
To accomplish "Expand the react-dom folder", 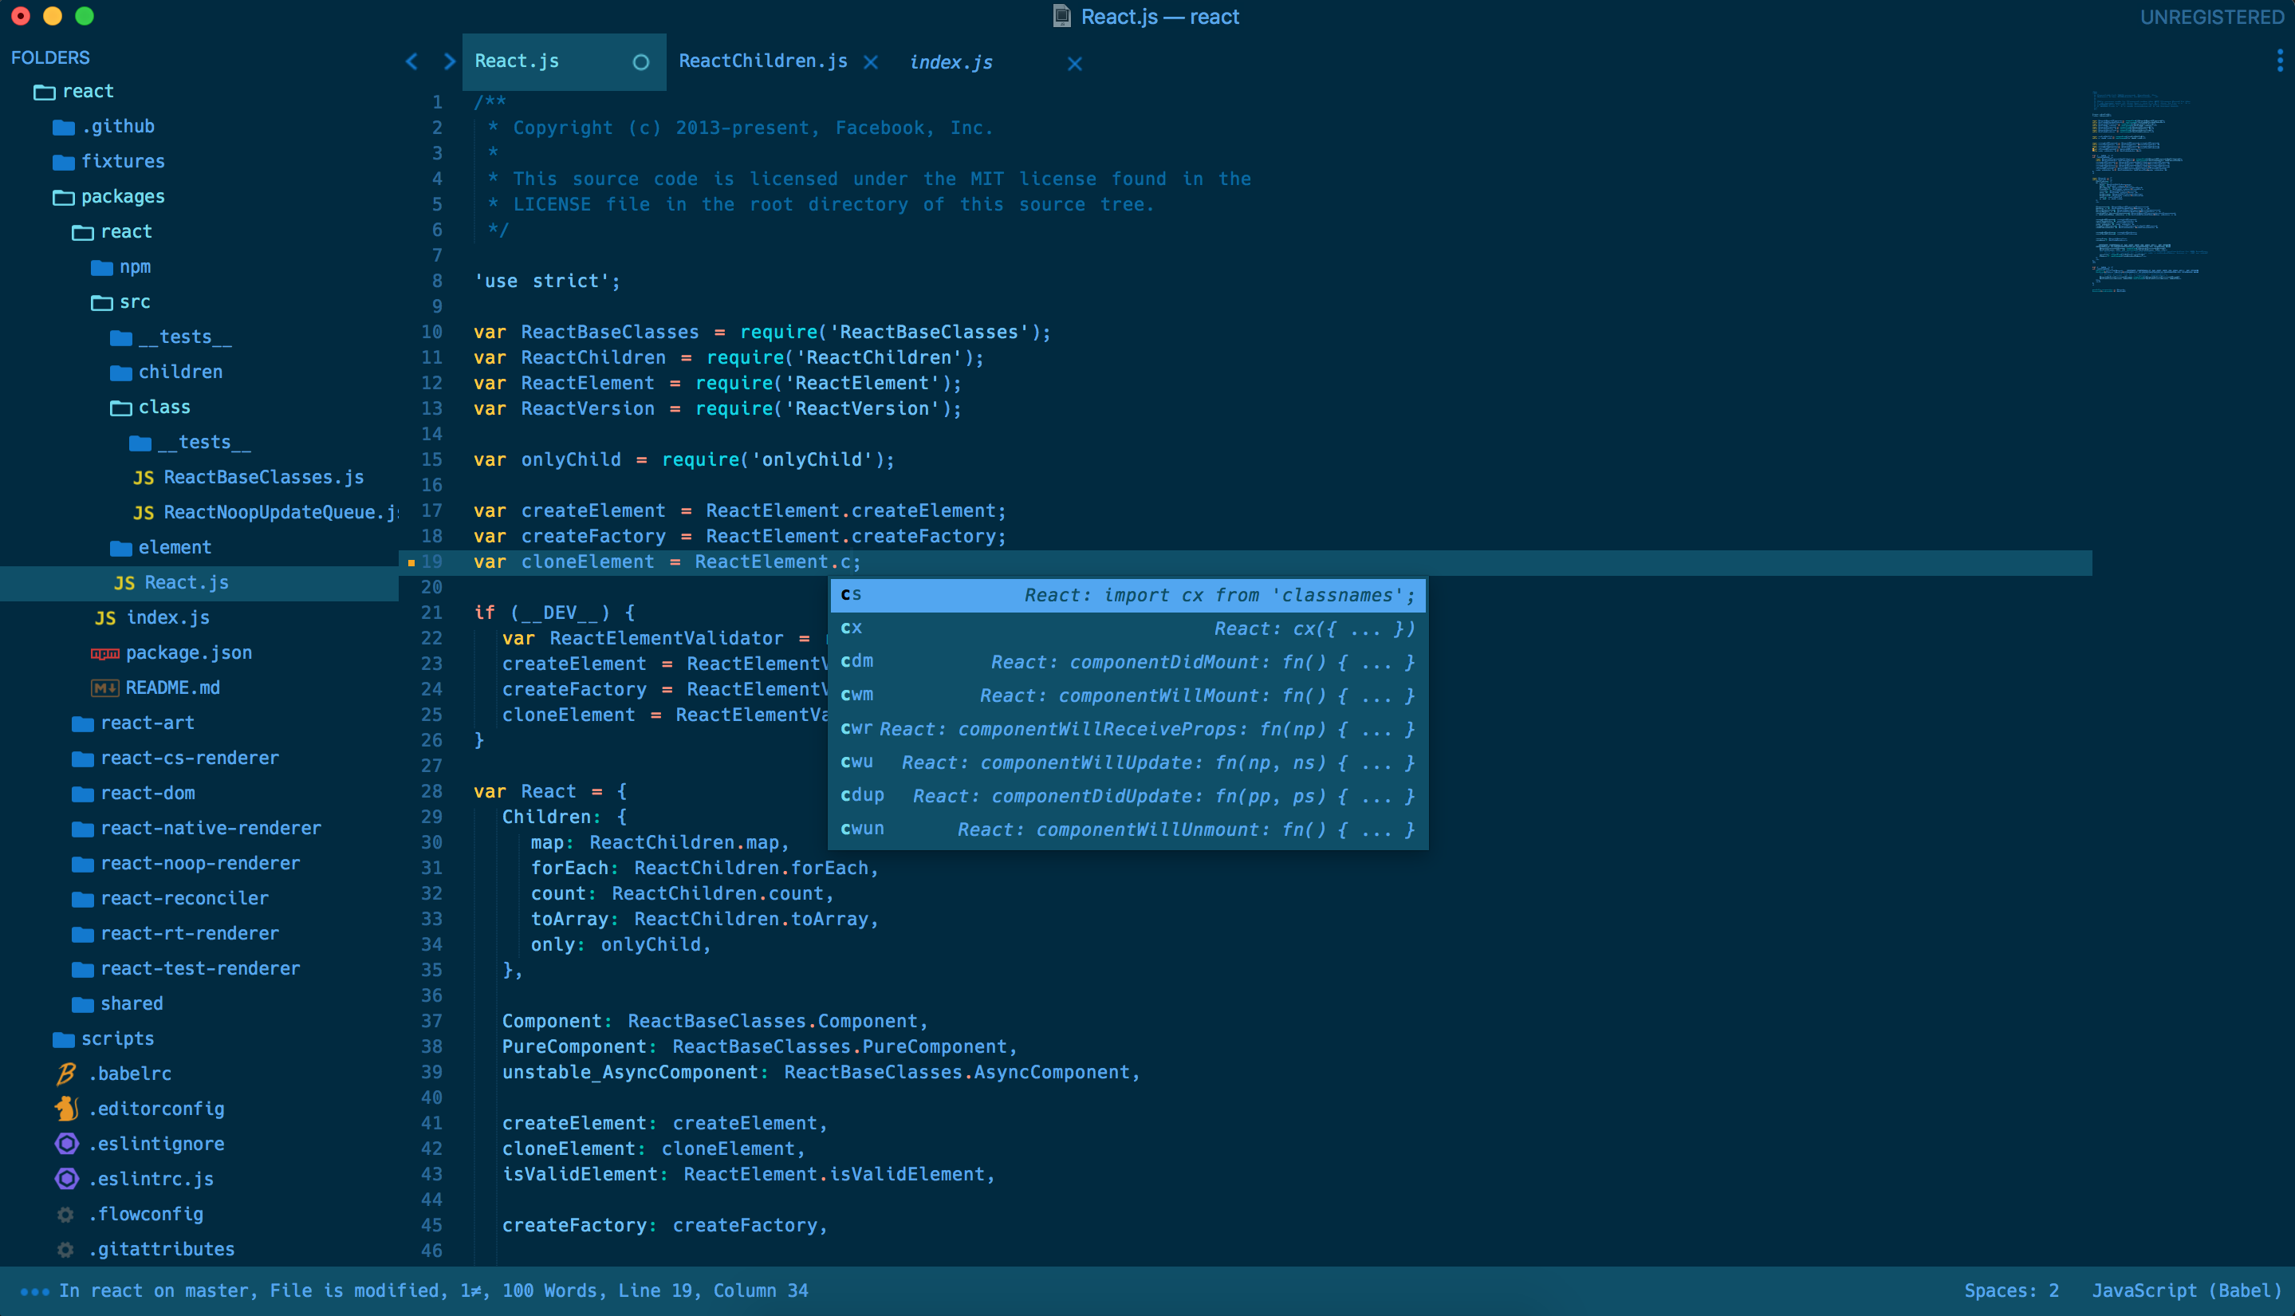I will (x=133, y=794).
